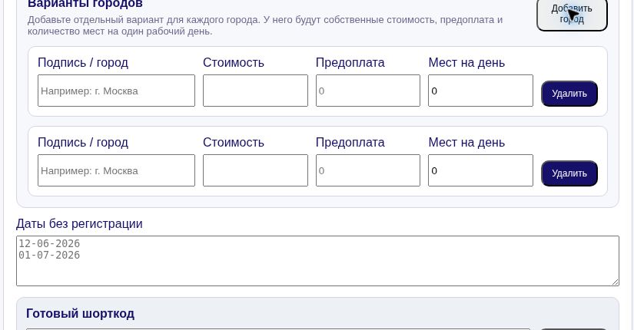Focus second row "Стоимость" field
Screen dimensions: 634x330
click(x=255, y=170)
